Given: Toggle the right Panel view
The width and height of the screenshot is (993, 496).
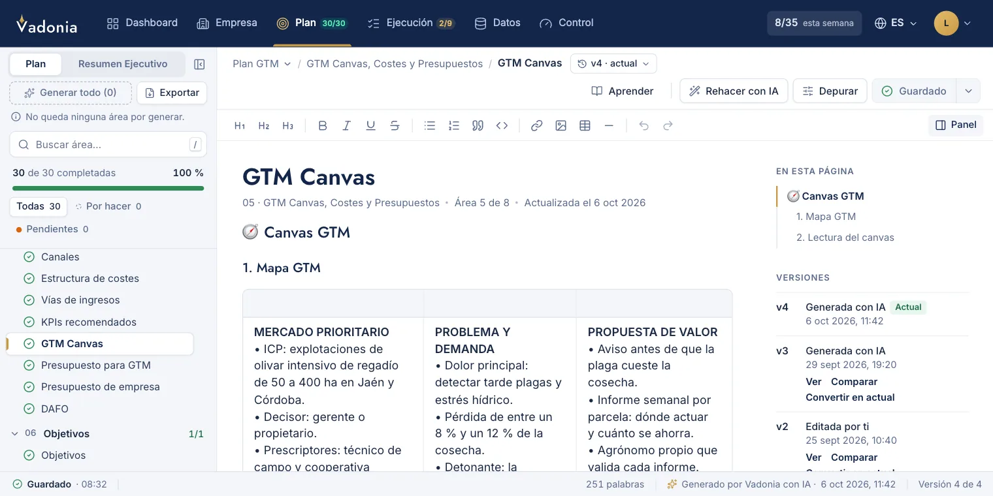Looking at the screenshot, I should click(956, 125).
